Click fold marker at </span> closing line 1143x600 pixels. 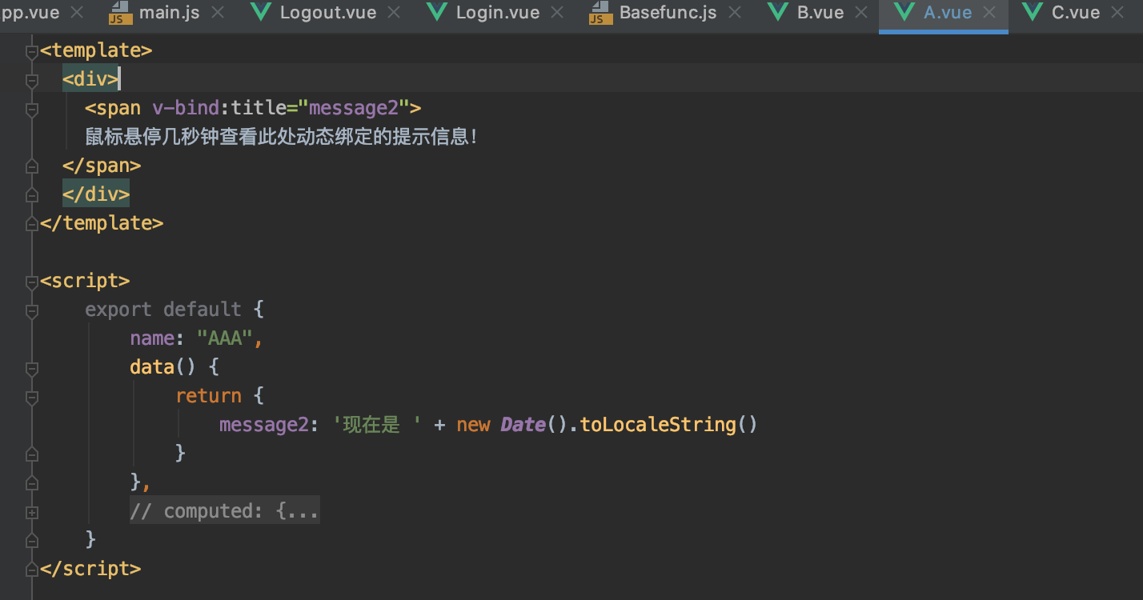coord(32,166)
